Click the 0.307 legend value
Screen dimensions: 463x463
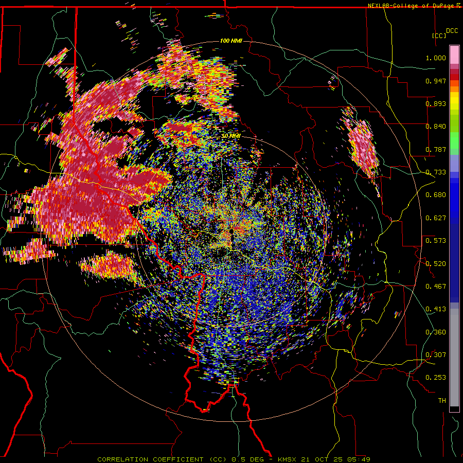[436, 355]
